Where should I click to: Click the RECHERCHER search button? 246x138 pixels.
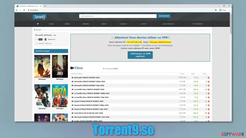click(x=164, y=16)
